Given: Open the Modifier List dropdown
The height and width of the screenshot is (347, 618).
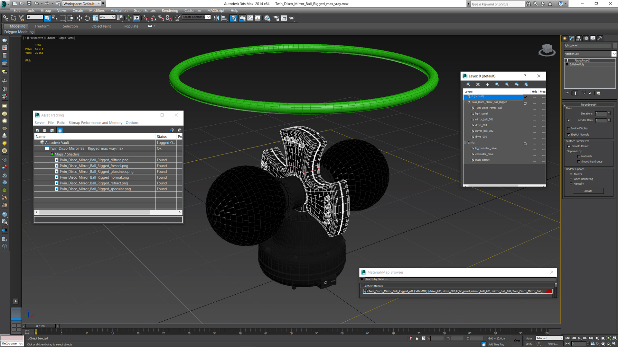Looking at the screenshot, I should point(614,54).
